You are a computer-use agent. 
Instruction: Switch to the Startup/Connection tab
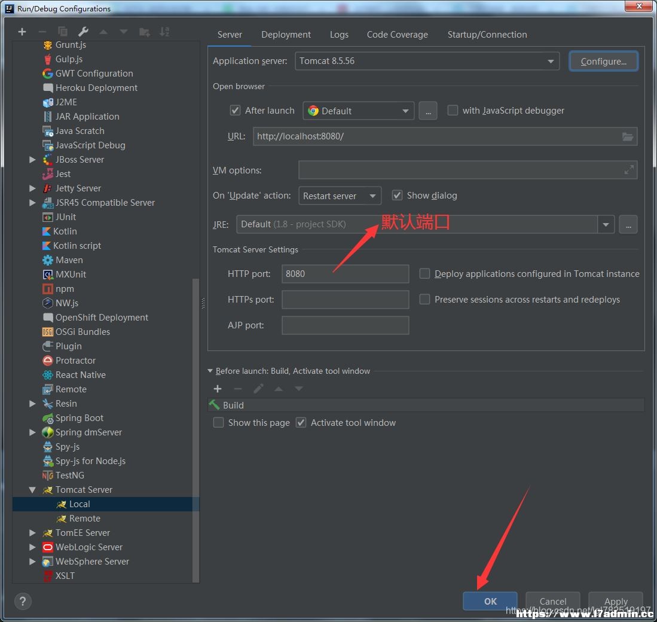[487, 35]
